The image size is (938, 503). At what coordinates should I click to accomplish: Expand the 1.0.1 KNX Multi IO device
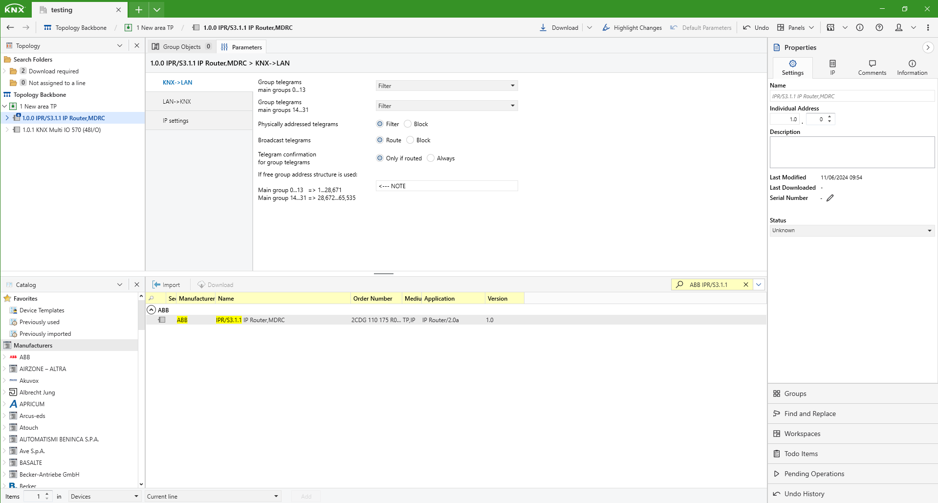coord(7,130)
